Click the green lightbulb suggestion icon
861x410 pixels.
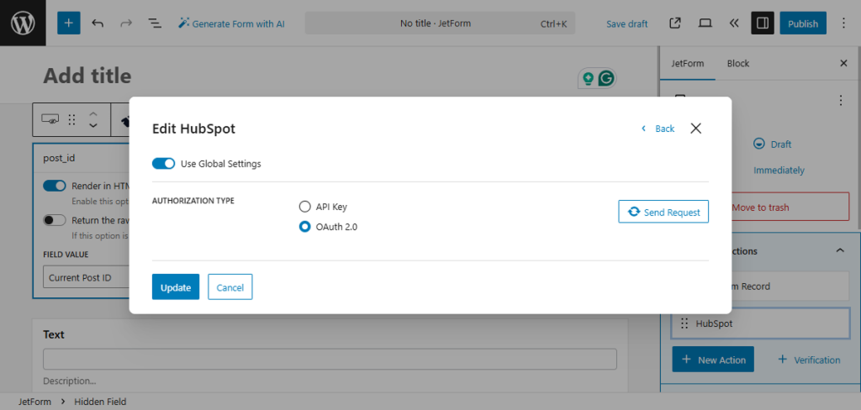(588, 78)
